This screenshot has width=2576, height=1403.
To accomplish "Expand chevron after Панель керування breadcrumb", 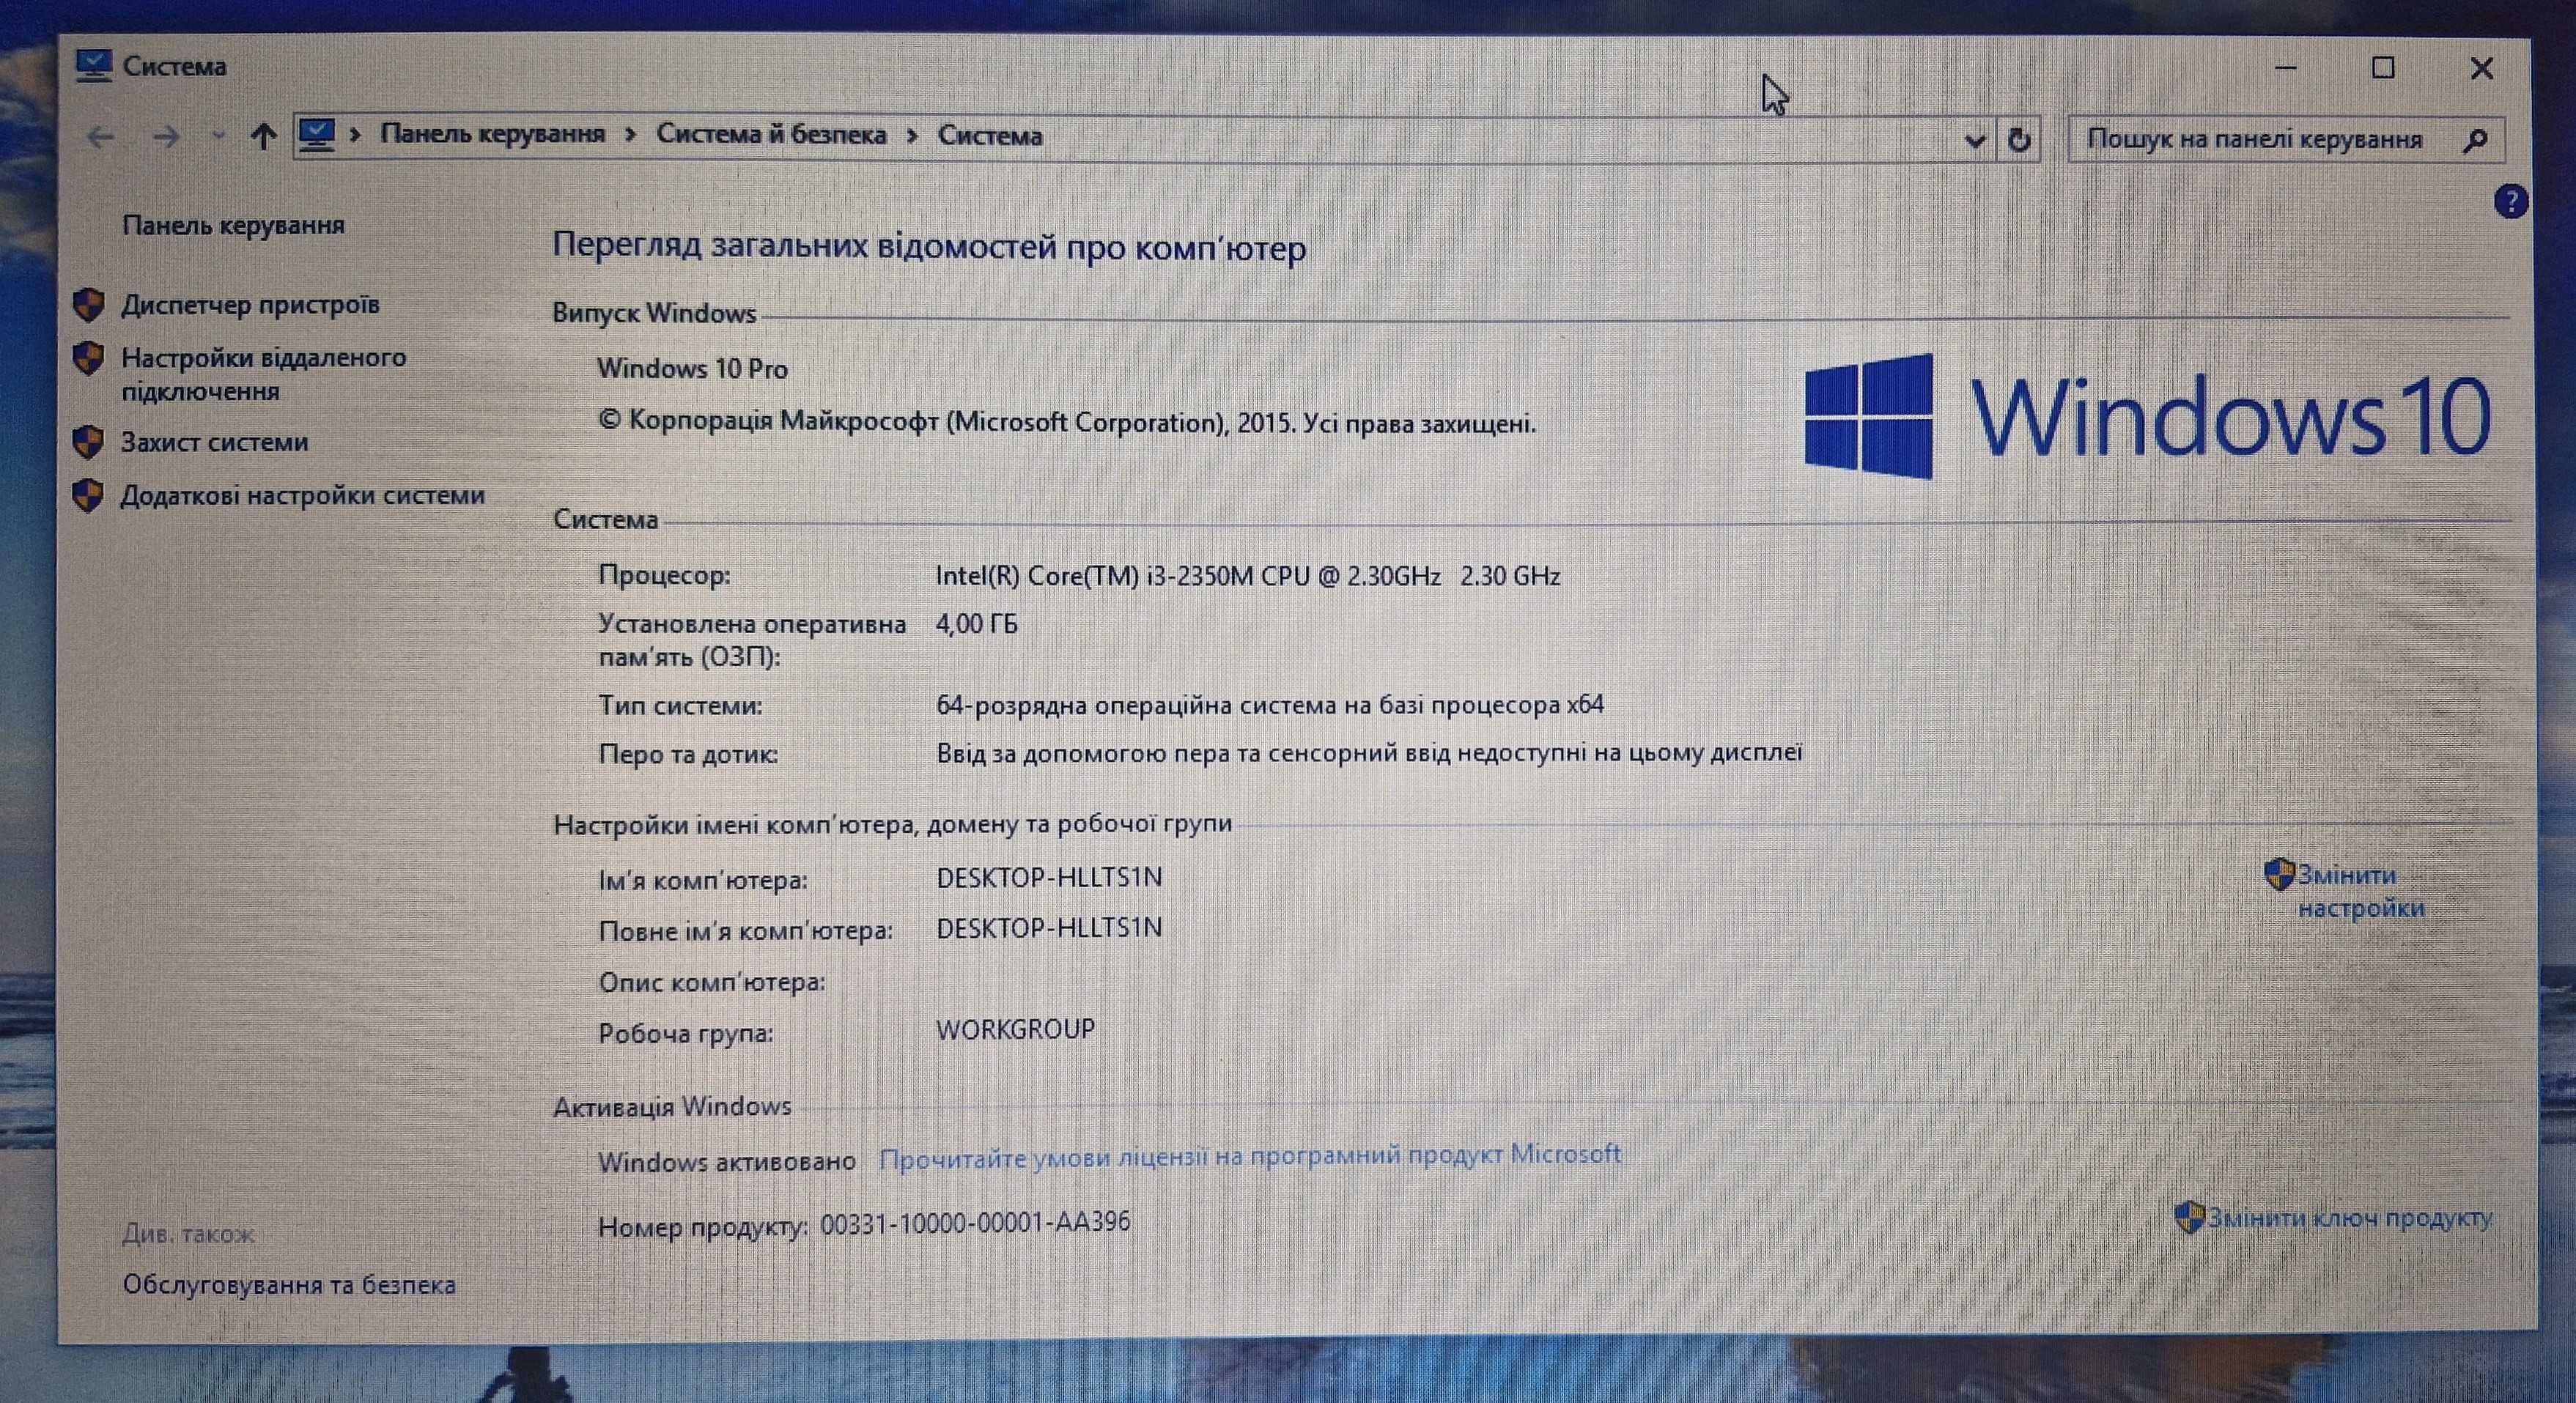I will [630, 135].
